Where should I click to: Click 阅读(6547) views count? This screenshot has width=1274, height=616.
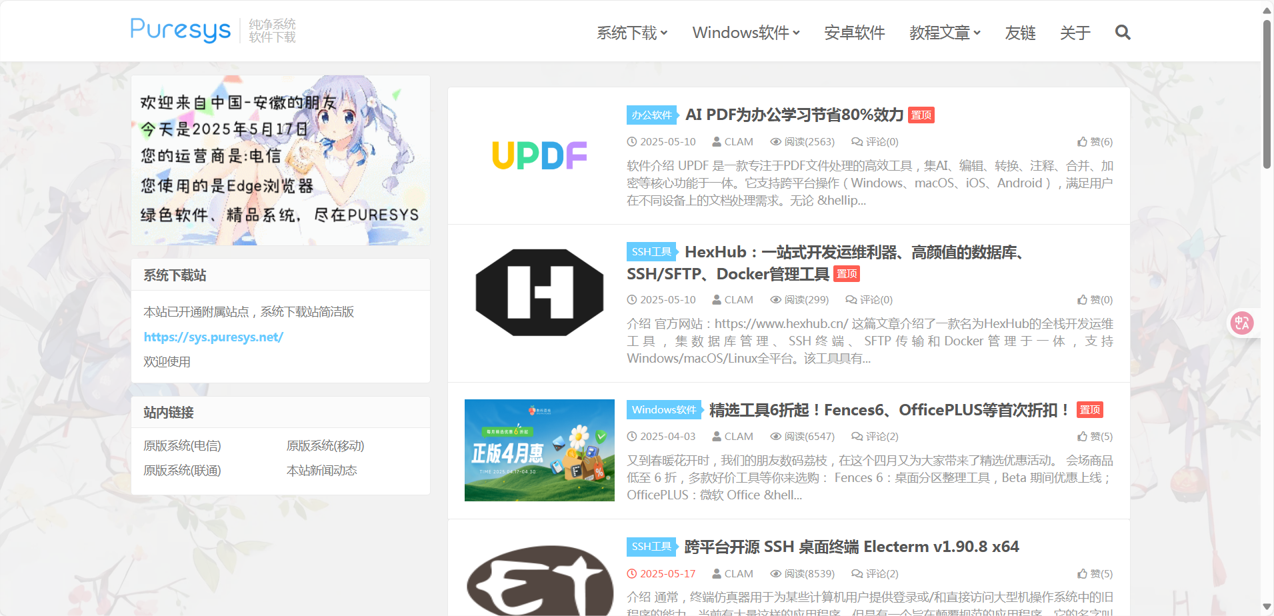[809, 436]
